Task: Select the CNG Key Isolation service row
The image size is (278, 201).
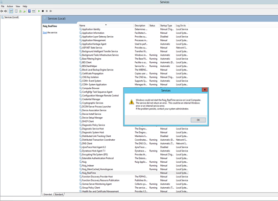Action: [x=134, y=77]
